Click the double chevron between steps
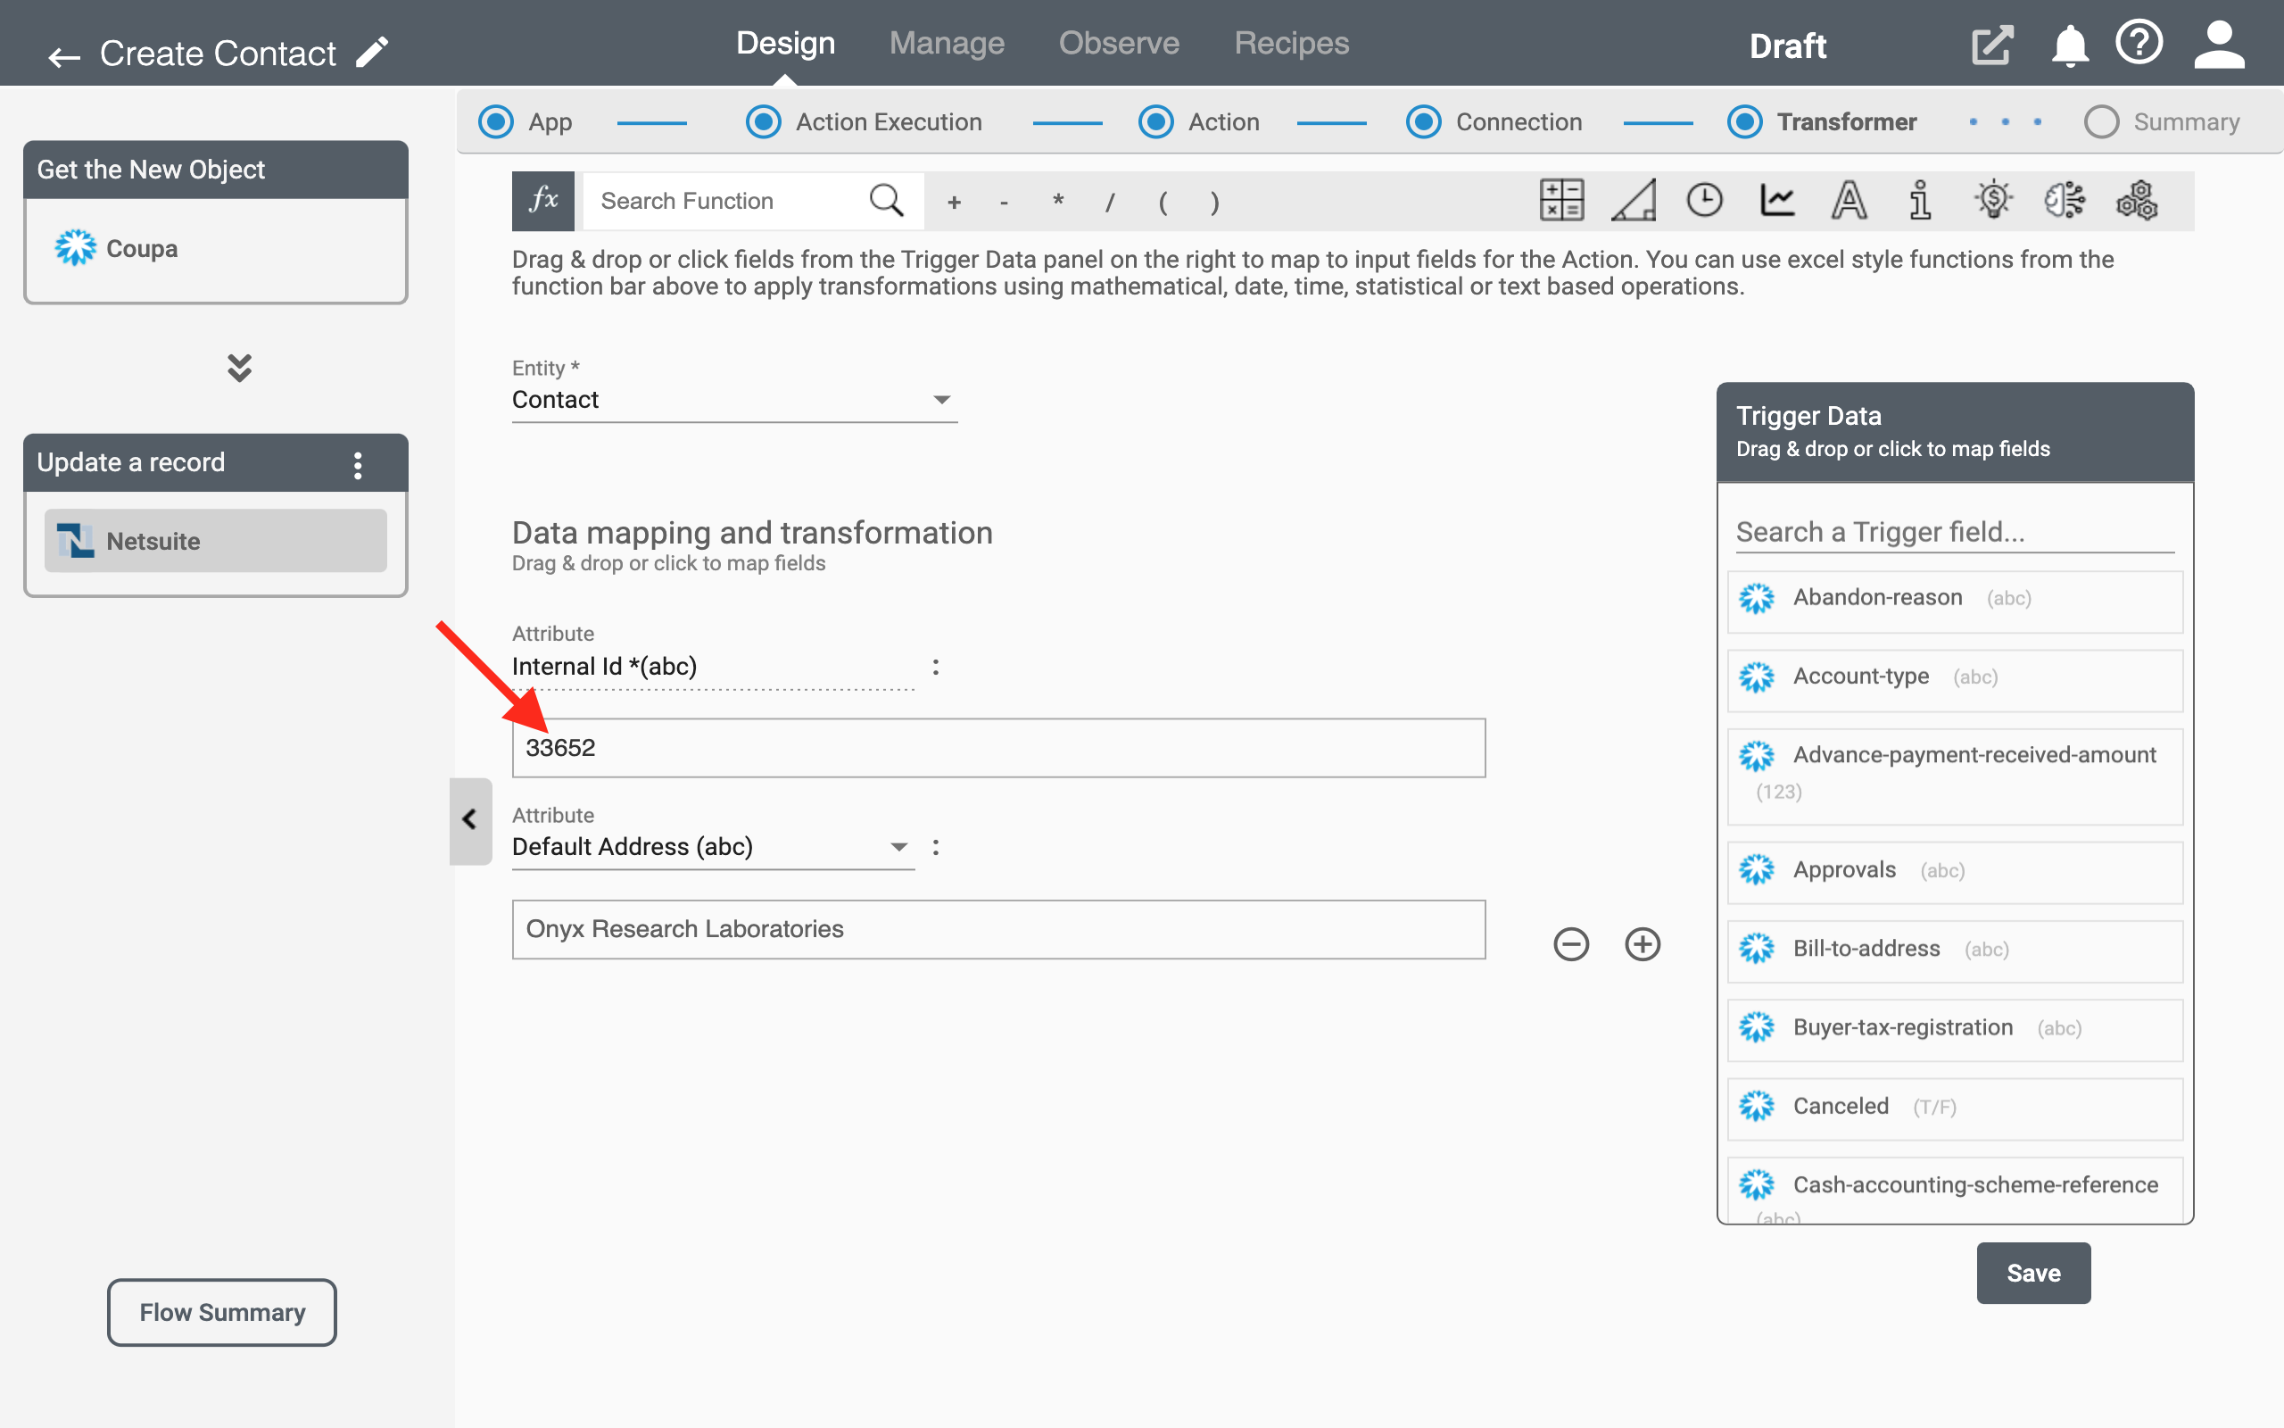 coord(240,368)
